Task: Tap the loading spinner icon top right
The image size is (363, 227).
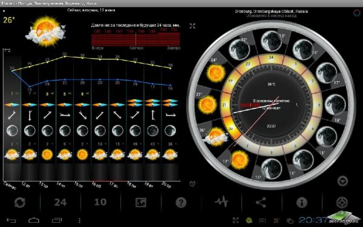Action: (x=357, y=13)
